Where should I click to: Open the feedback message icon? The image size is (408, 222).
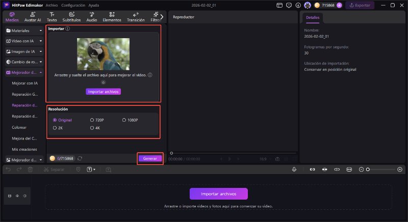(289, 5)
